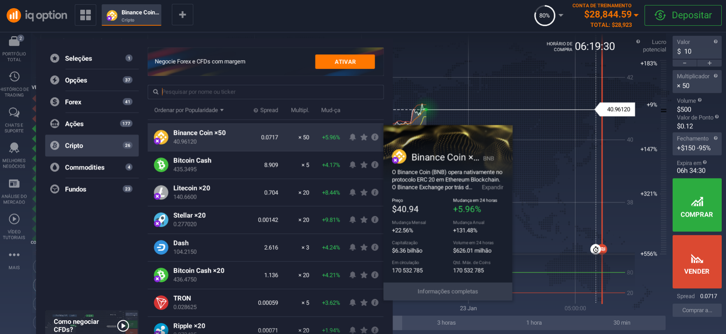
Task: Click Lucro potencial help icon
Action: pyautogui.click(x=638, y=42)
